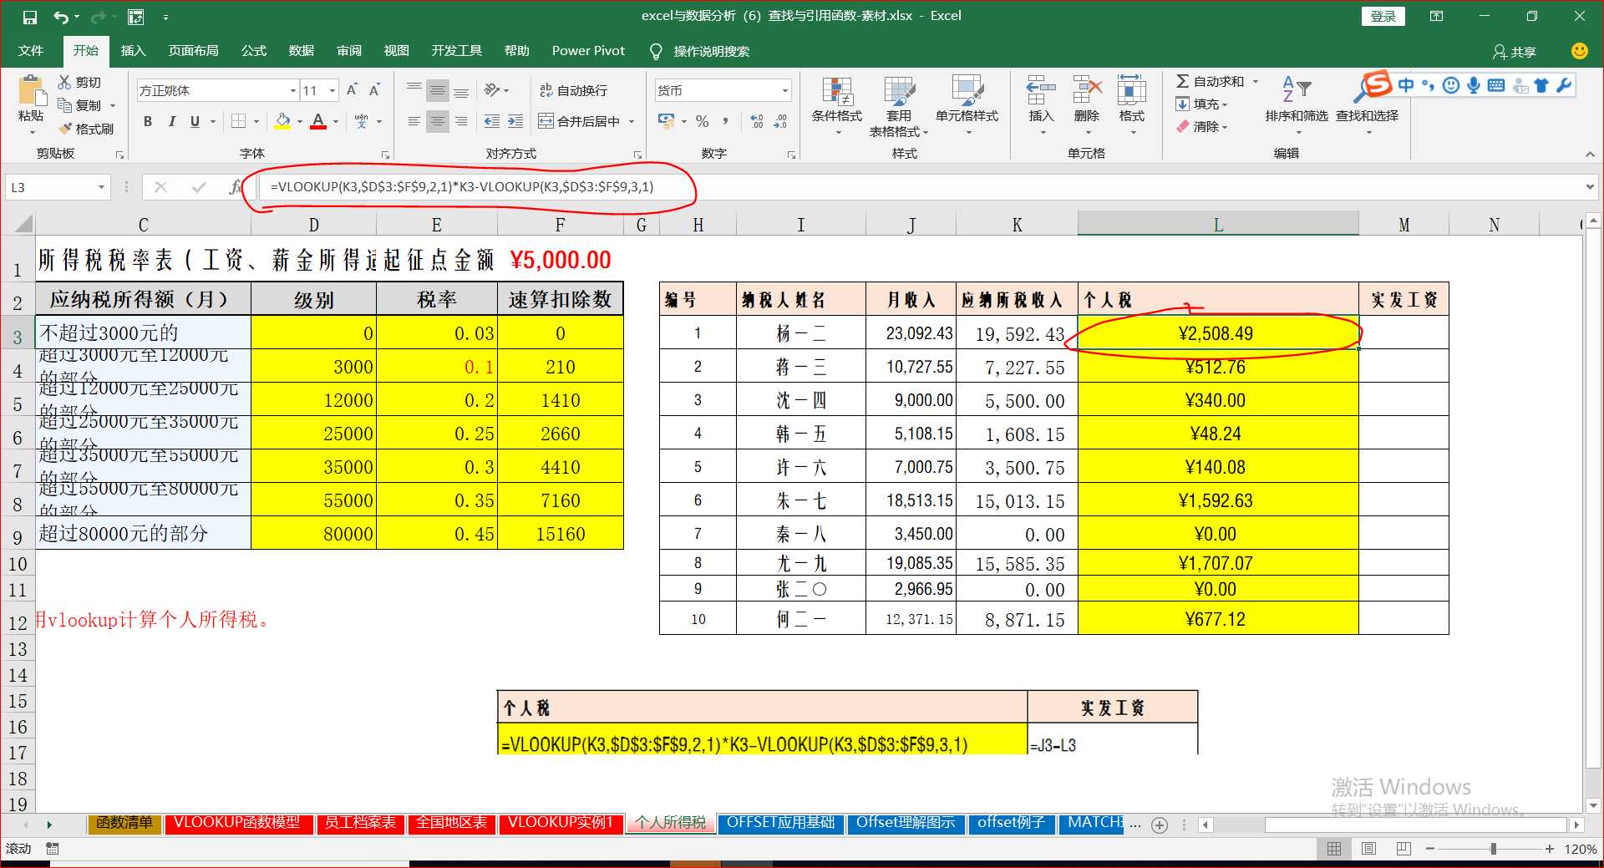Open the font color dropdown arrow
Image resolution: width=1604 pixels, height=868 pixels.
tap(336, 122)
